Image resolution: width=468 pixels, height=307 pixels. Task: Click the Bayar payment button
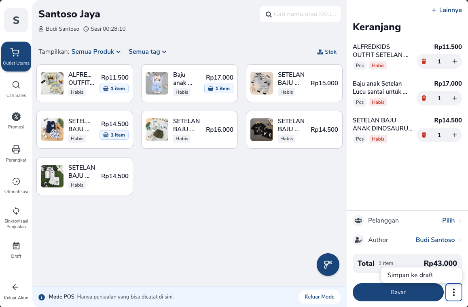(398, 292)
